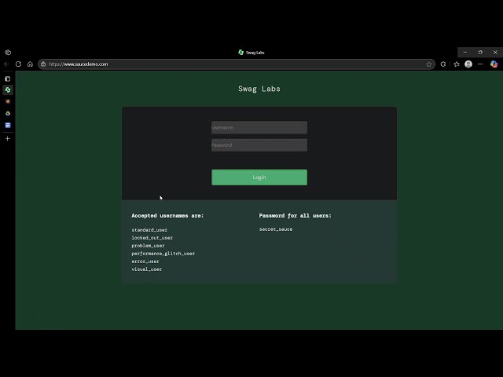Go to the browser home page icon
Image resolution: width=503 pixels, height=377 pixels.
pos(30,64)
